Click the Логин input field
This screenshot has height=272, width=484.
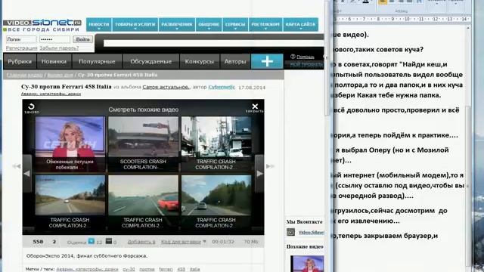point(21,39)
